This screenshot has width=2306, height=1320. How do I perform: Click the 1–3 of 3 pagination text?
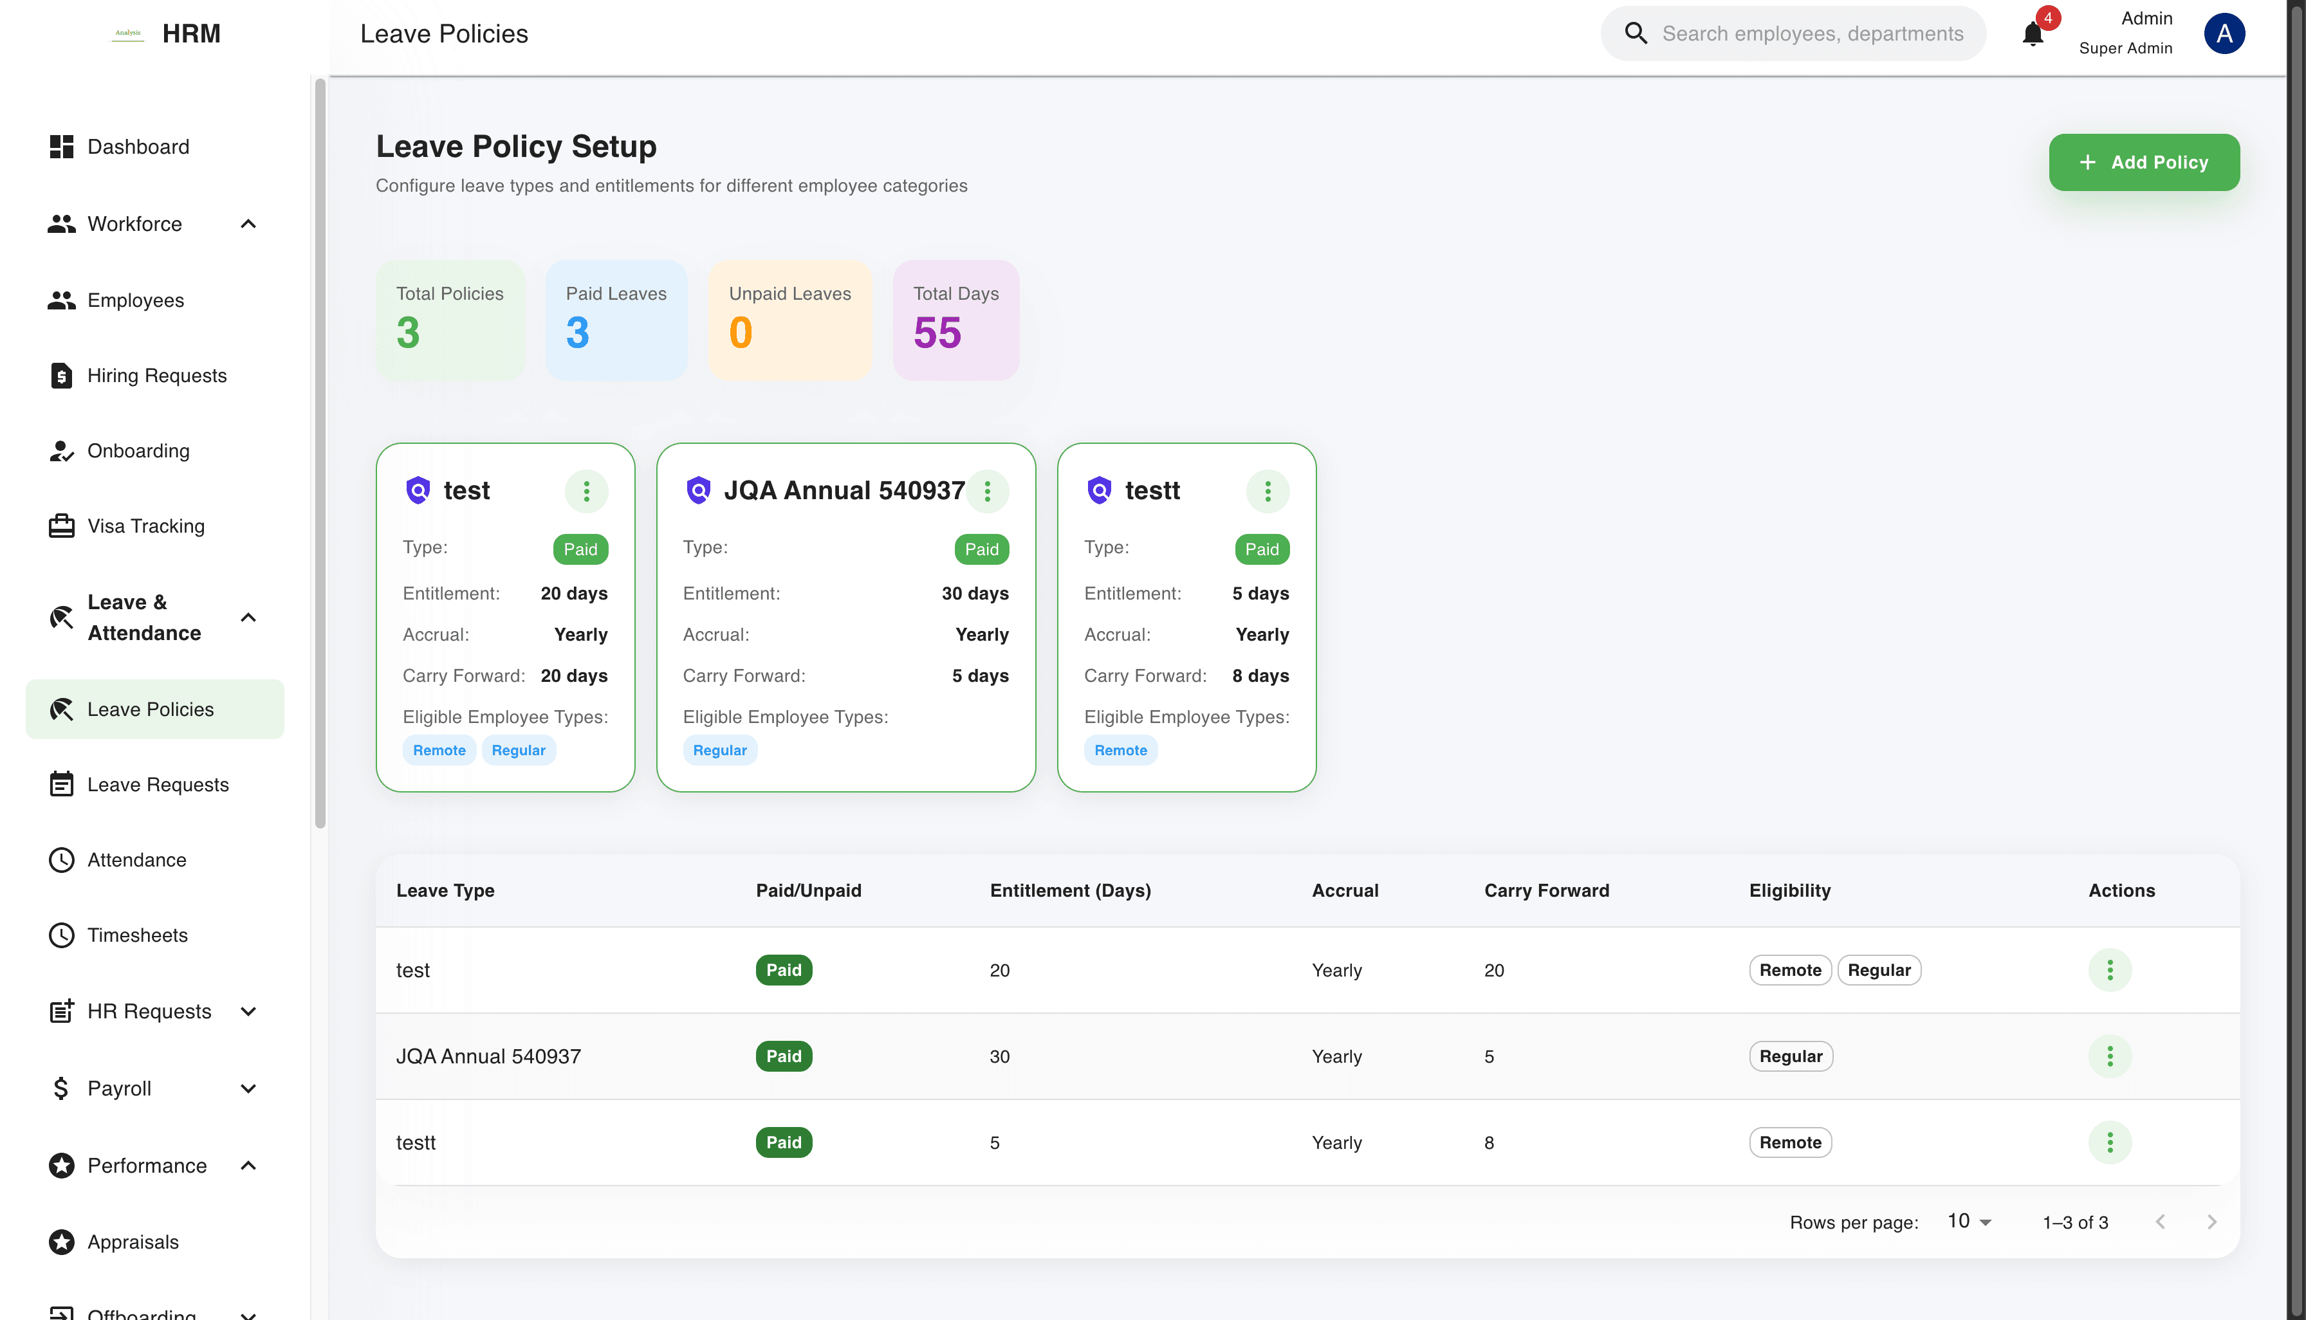[2075, 1222]
